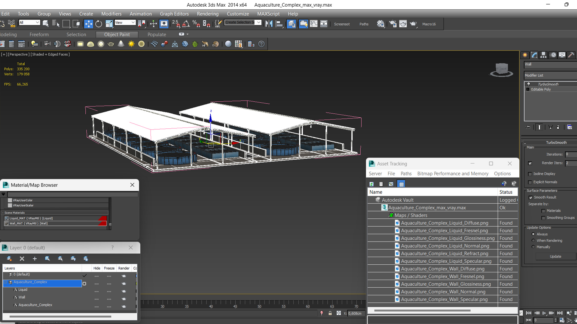The height and width of the screenshot is (324, 577).
Task: Activate the Select and Move tool
Action: (x=88, y=24)
